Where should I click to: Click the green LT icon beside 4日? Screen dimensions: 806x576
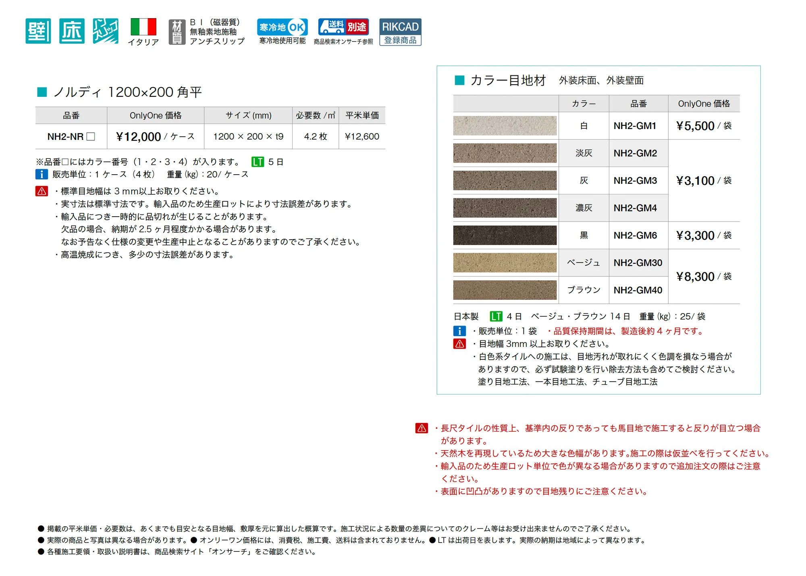pos(496,317)
